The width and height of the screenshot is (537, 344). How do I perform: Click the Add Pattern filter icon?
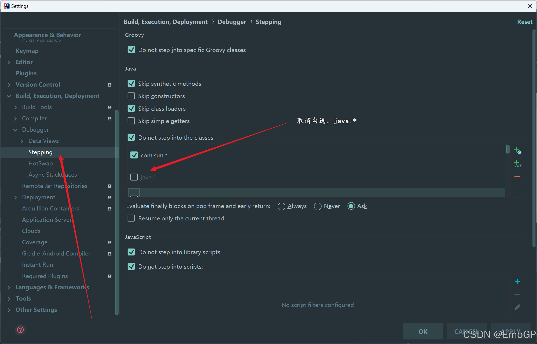(517, 163)
